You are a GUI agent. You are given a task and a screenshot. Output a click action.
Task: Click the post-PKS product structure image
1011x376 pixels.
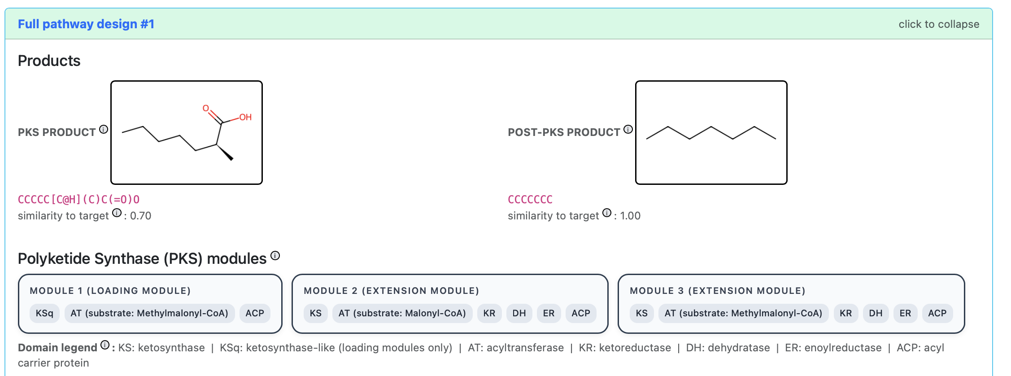[712, 133]
